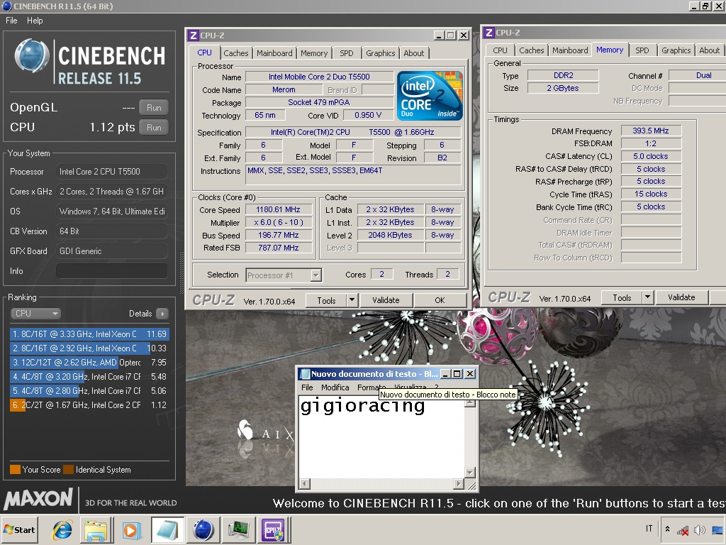Open the Cinebench File menu

11,21
